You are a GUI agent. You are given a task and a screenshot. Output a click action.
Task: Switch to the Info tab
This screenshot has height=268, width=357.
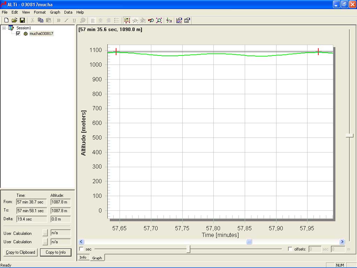coord(83,258)
